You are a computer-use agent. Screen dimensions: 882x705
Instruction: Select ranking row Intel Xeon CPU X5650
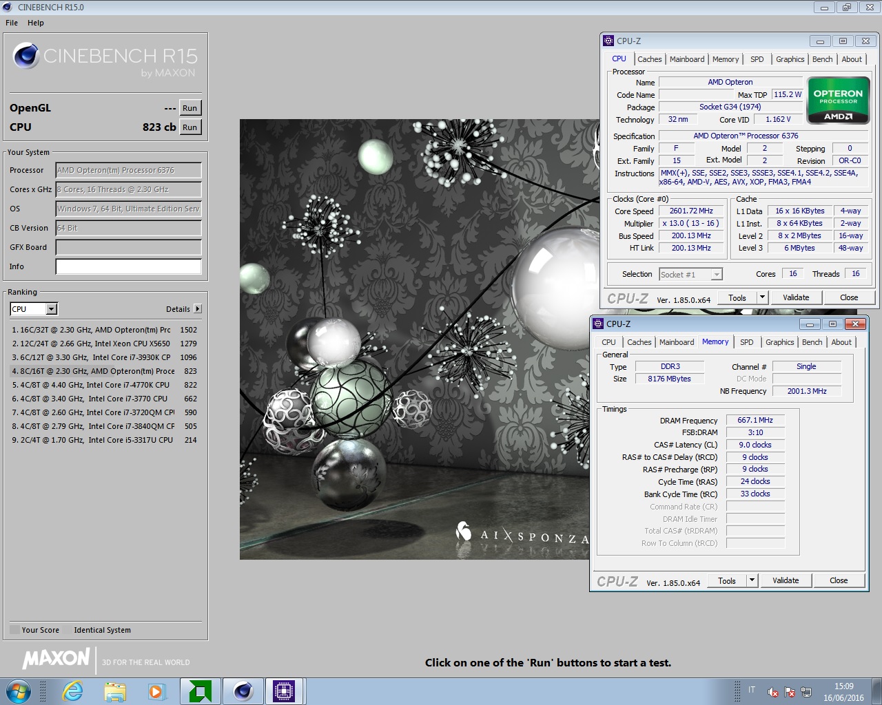[105, 344]
